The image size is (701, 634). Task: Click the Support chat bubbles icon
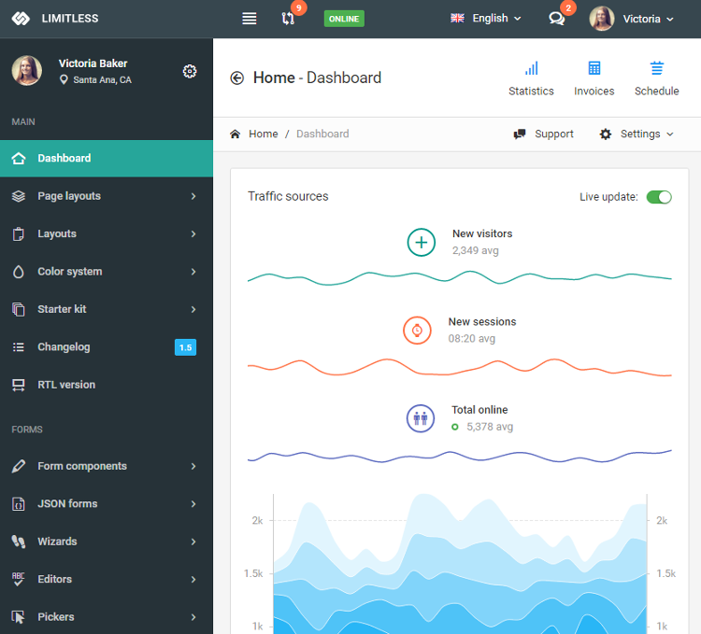pyautogui.click(x=520, y=134)
